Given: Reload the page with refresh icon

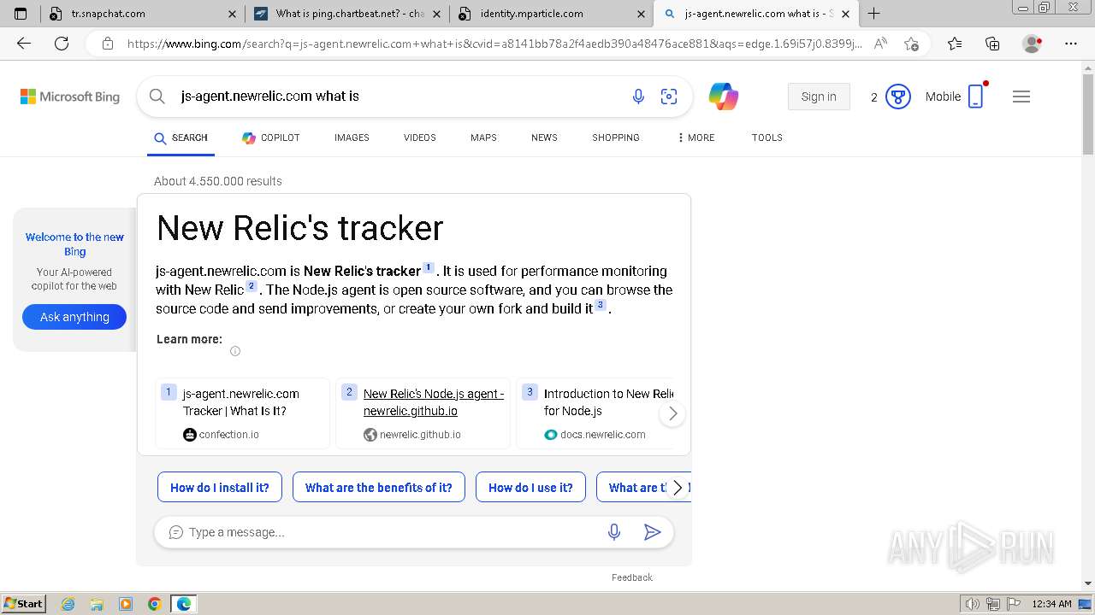Looking at the screenshot, I should coord(62,44).
